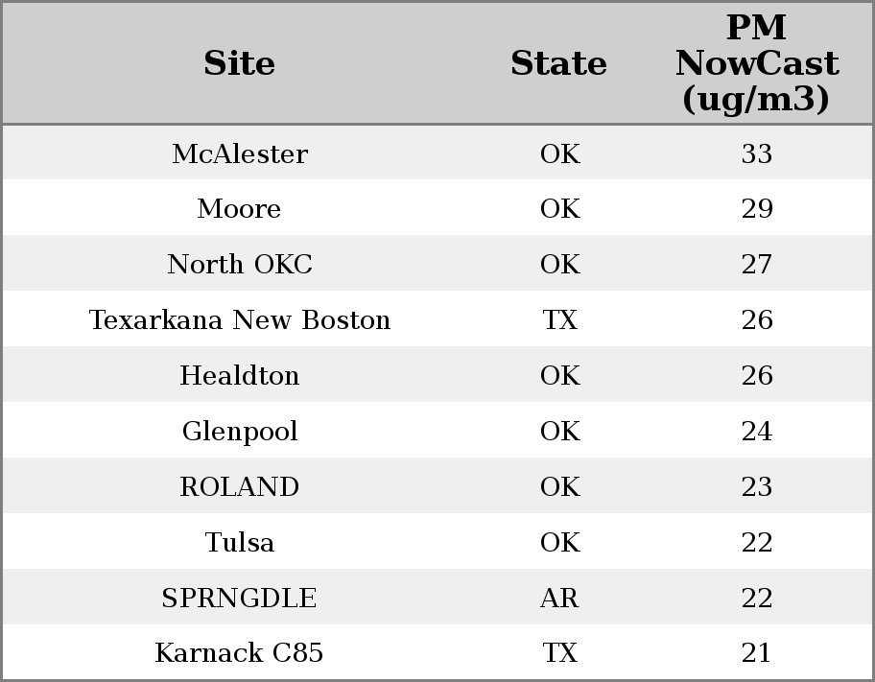This screenshot has height=682, width=875.
Task: Select the ROLAND site cell
Action: point(239,487)
